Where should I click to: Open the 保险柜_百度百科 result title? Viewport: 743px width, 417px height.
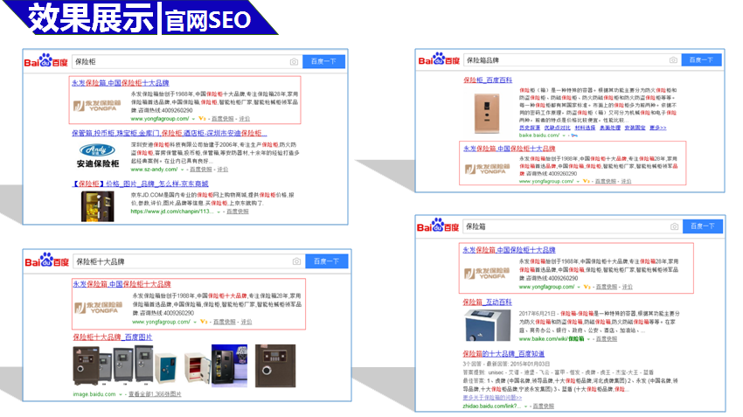(488, 80)
